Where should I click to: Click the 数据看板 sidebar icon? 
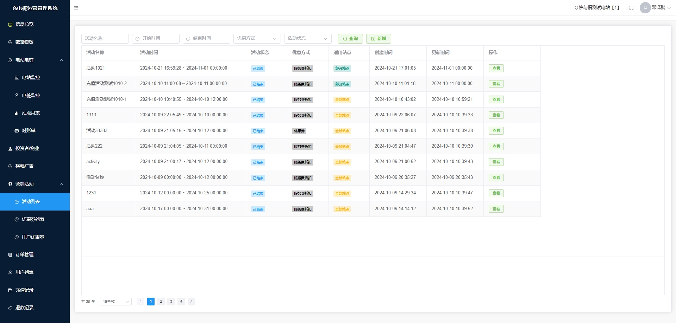tap(10, 42)
